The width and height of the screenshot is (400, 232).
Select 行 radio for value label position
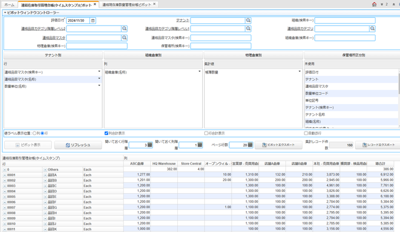[x=42, y=133]
